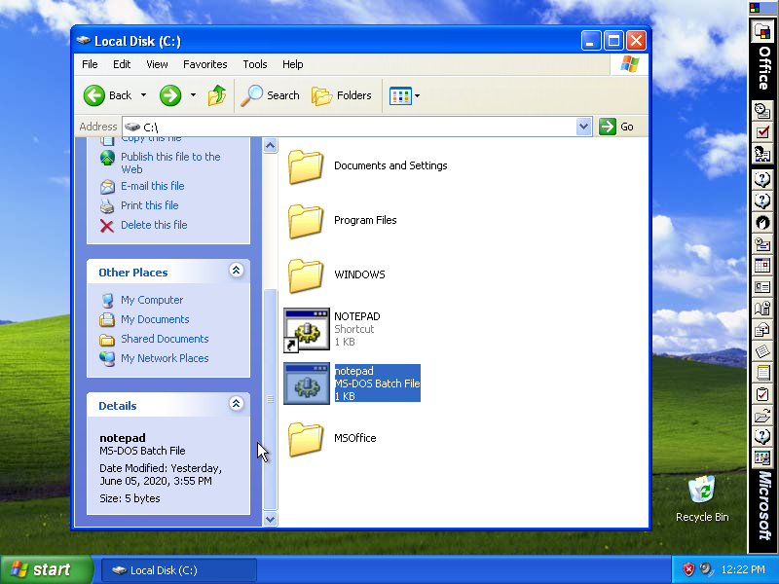Click the yellow sticky note icon in Office bar
This screenshot has width=779, height=584.
tap(762, 351)
